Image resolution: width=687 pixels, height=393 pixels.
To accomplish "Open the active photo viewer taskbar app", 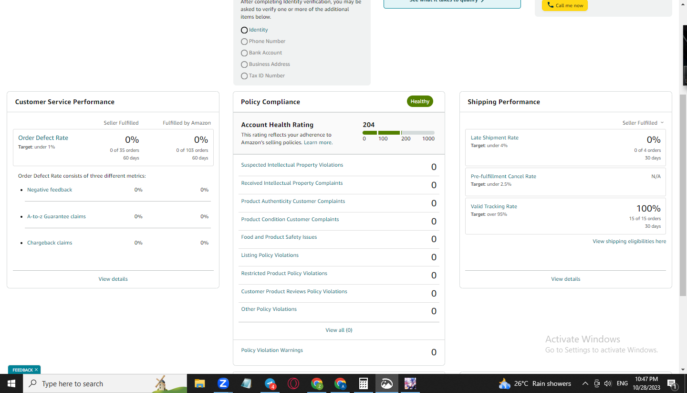I will 386,383.
